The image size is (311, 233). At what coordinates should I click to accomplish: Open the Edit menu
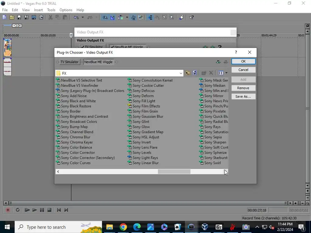coord(15,10)
